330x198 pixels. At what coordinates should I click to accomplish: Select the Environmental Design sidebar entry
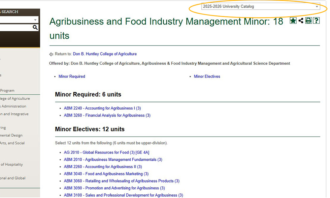(11, 135)
